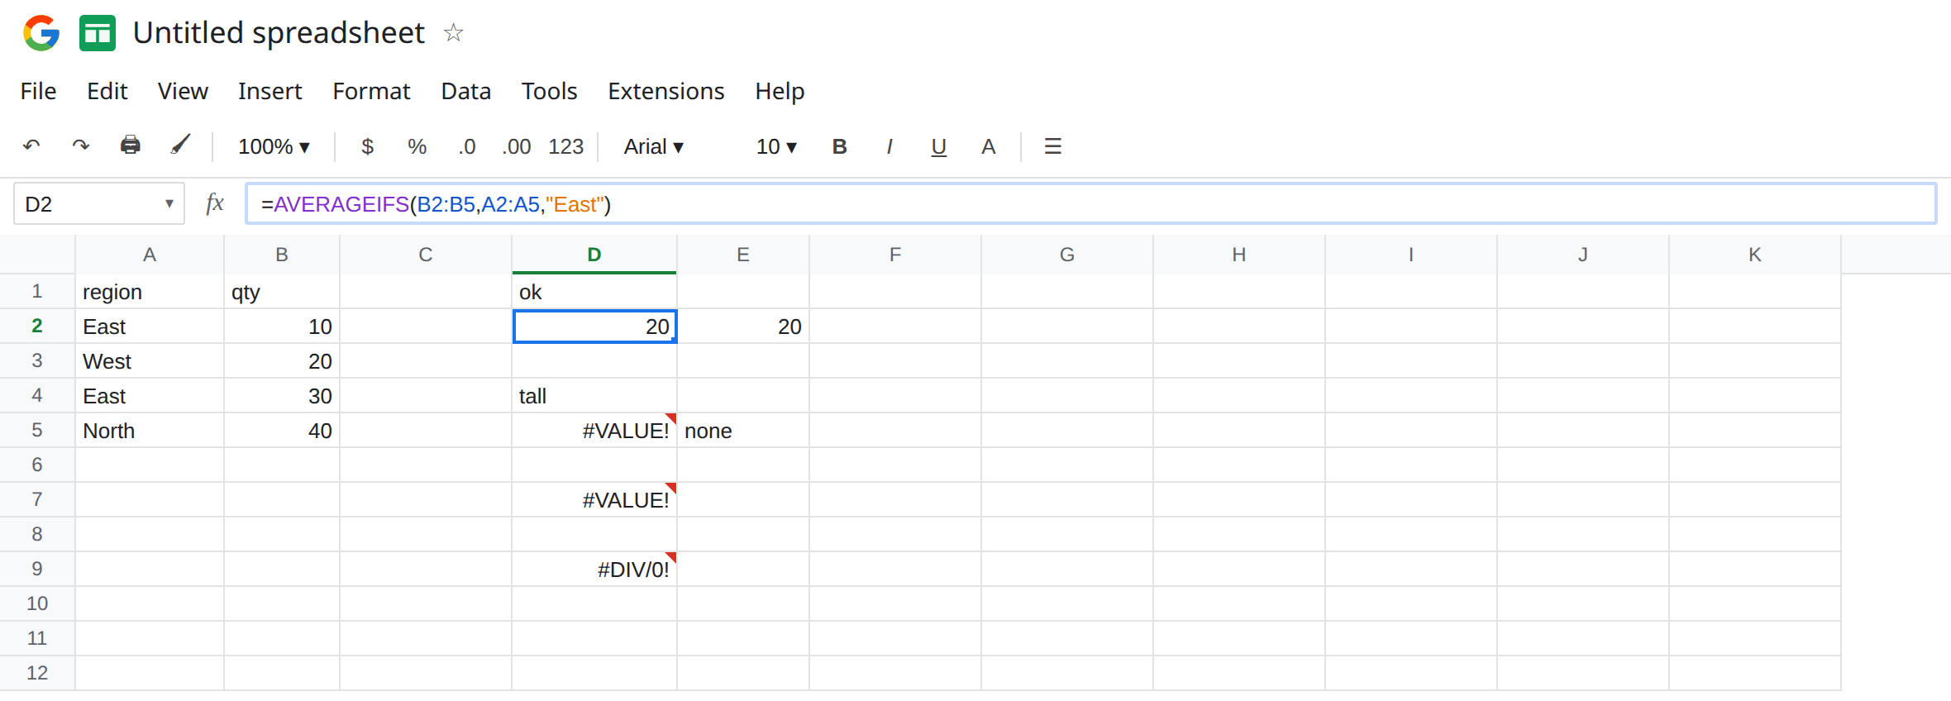Screen dimensions: 1951x701
Task: Click the Google logo icon
Action: pyautogui.click(x=41, y=33)
